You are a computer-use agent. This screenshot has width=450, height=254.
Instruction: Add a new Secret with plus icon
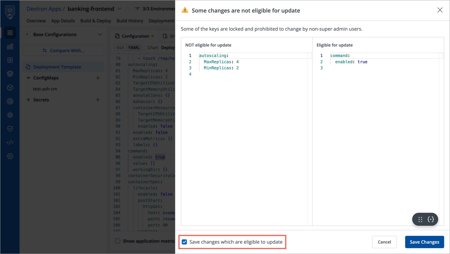pyautogui.click(x=98, y=100)
